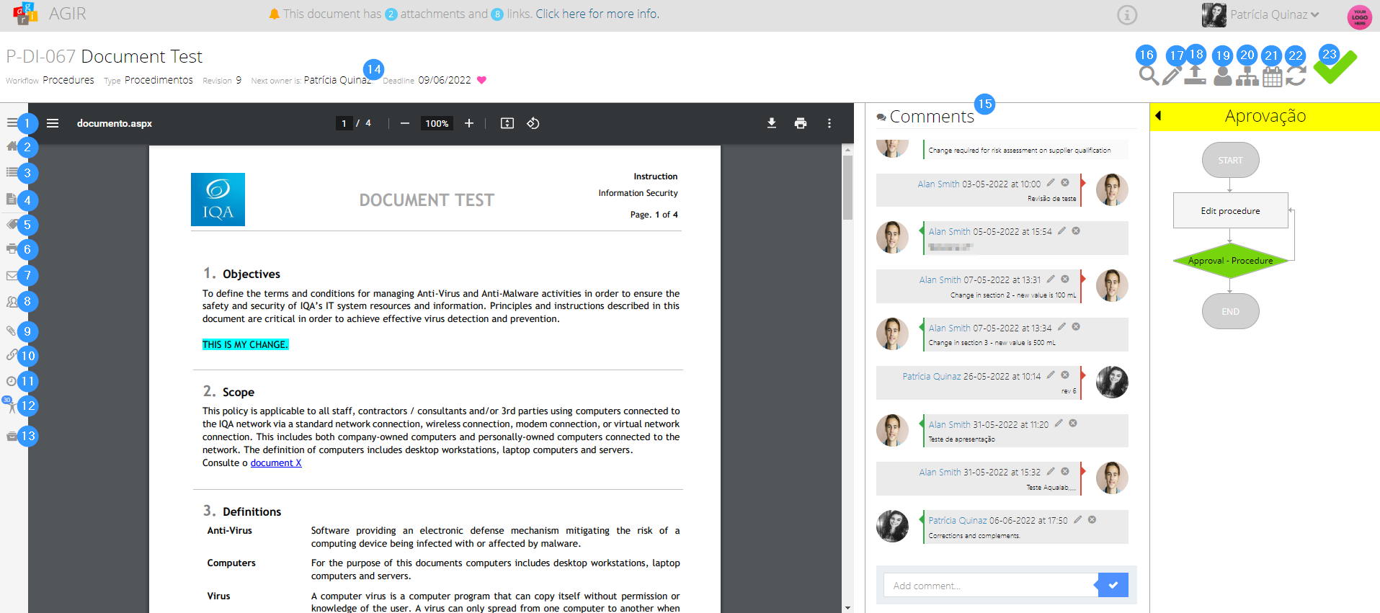Click the Add comment input field
1380x613 pixels.
(x=990, y=586)
